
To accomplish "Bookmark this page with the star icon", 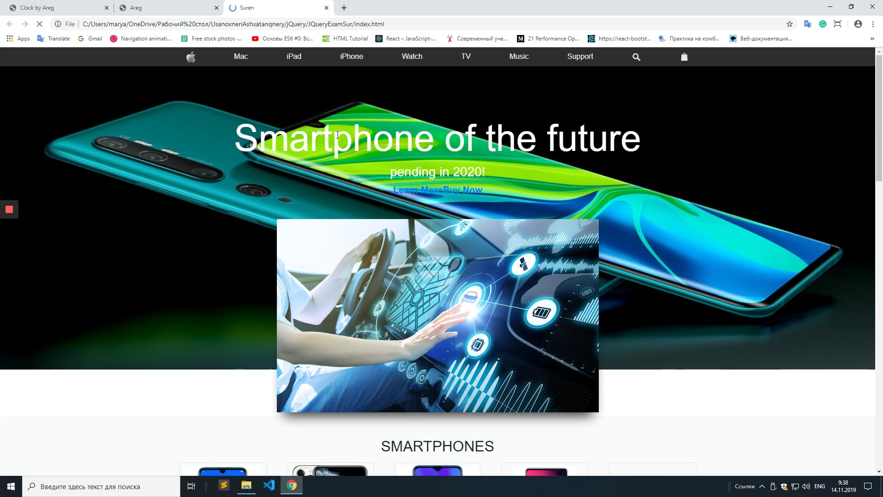I will point(790,24).
